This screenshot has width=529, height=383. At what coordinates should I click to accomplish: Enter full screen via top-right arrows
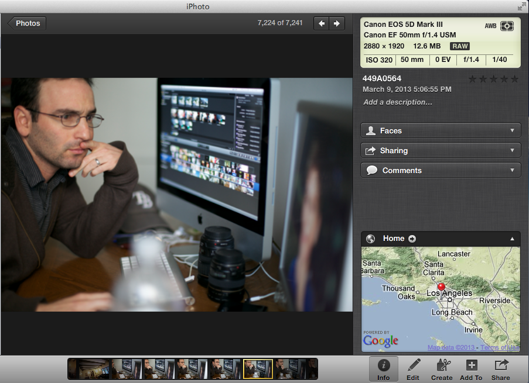click(521, 6)
